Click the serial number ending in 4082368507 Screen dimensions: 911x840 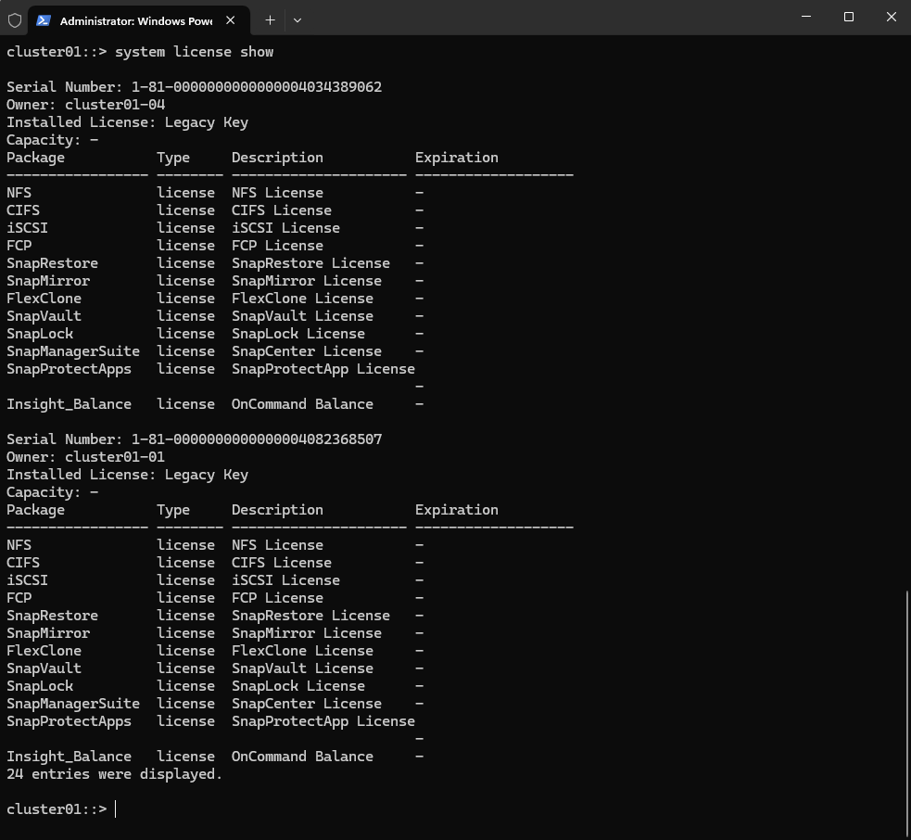[x=257, y=439]
